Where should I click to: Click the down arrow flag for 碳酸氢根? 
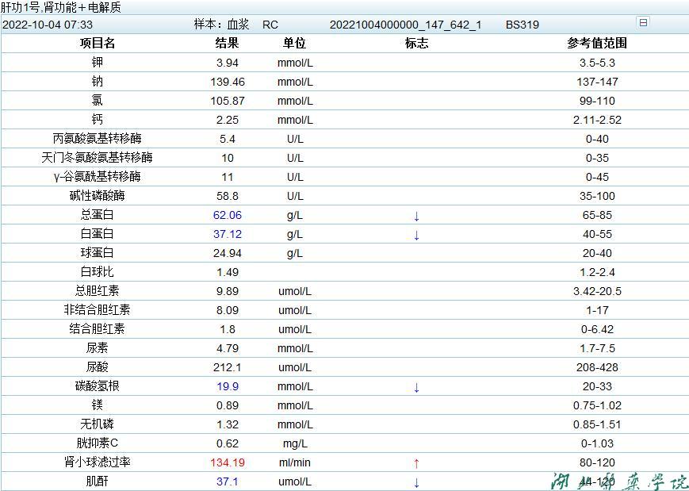click(x=416, y=387)
